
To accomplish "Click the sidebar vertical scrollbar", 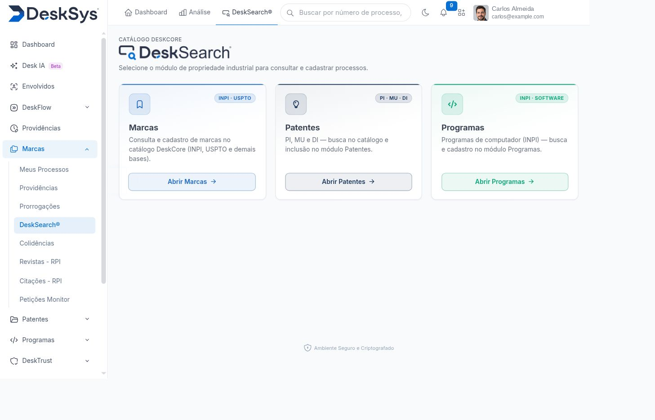I will (103, 161).
